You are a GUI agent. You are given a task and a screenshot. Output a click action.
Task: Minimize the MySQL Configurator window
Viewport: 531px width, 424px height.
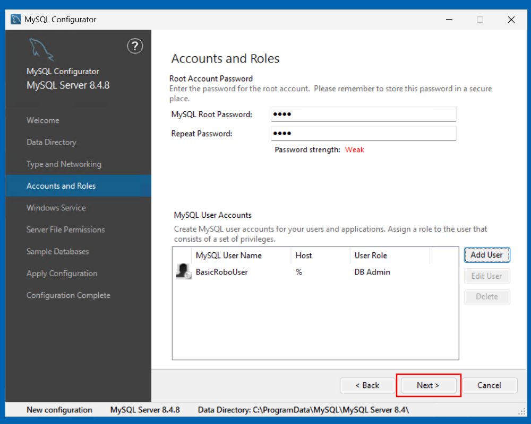pos(449,20)
